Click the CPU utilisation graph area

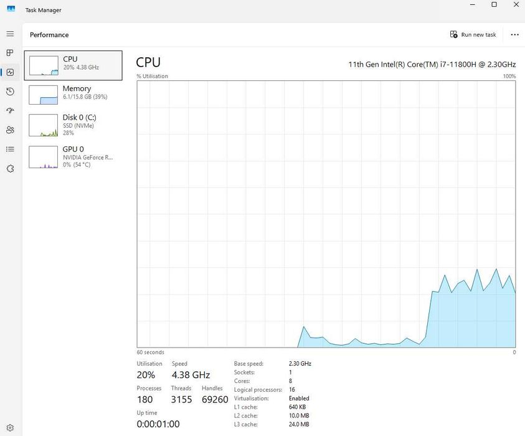click(x=326, y=214)
